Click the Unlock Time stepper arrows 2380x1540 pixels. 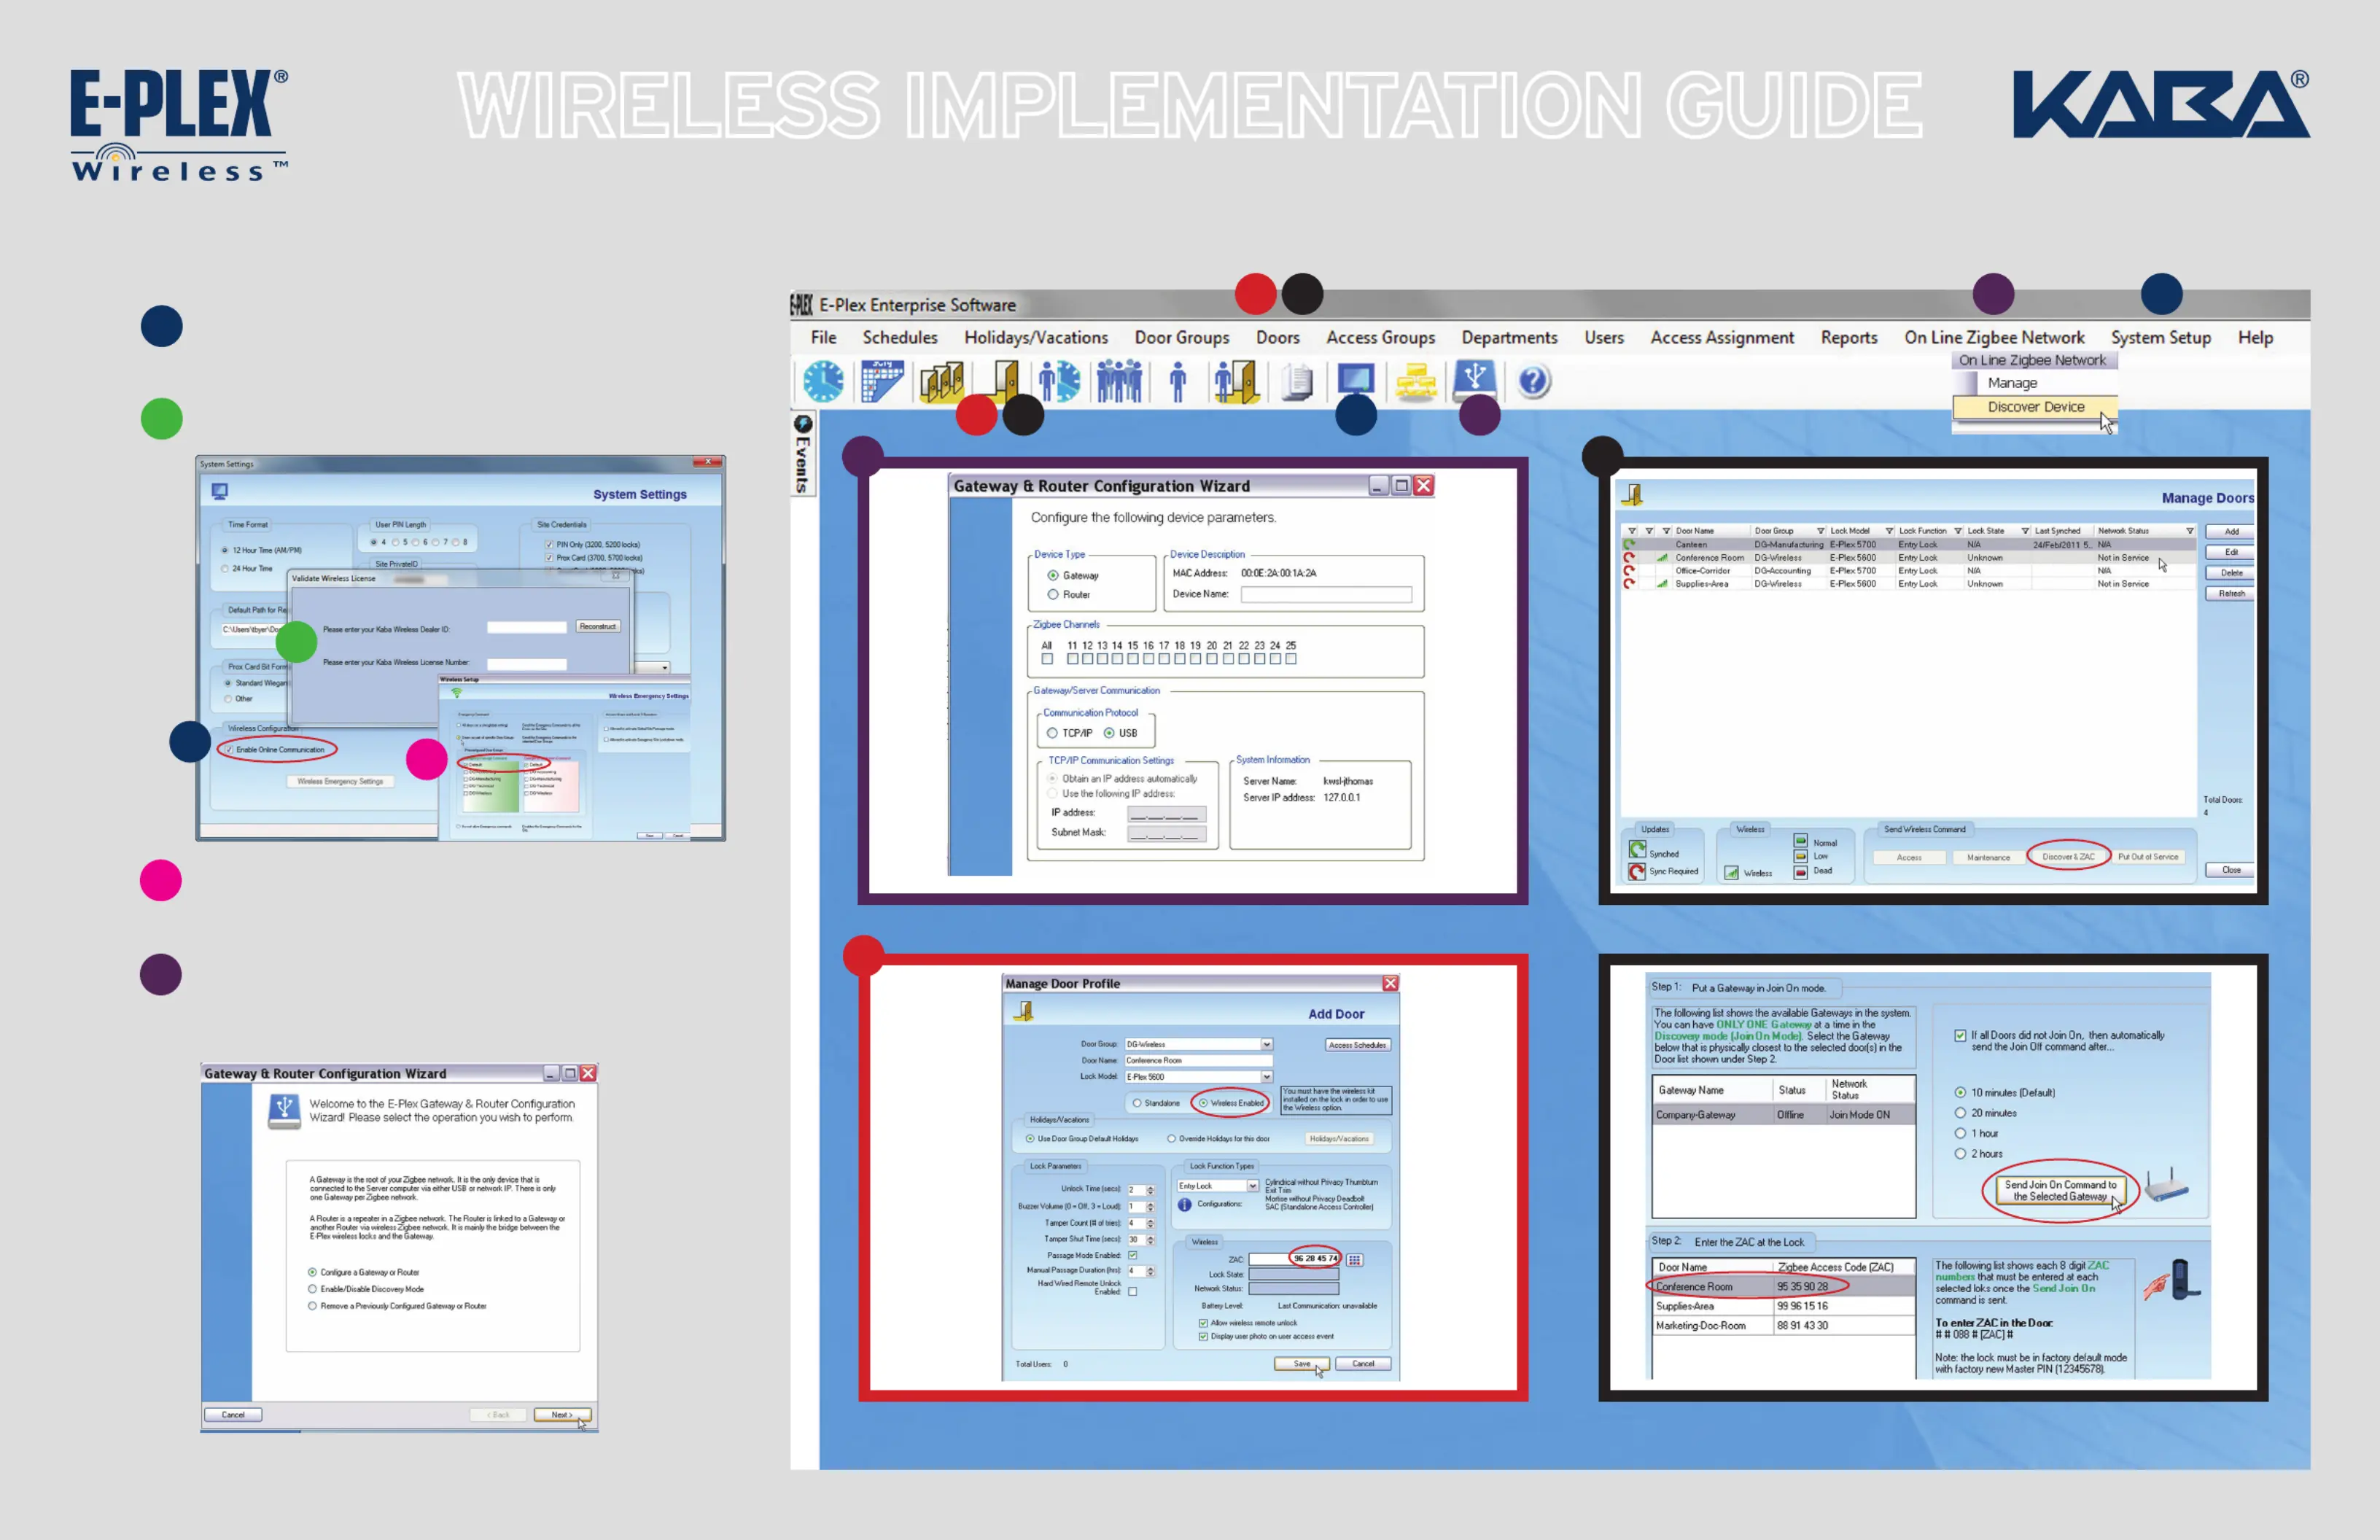1150,1190
